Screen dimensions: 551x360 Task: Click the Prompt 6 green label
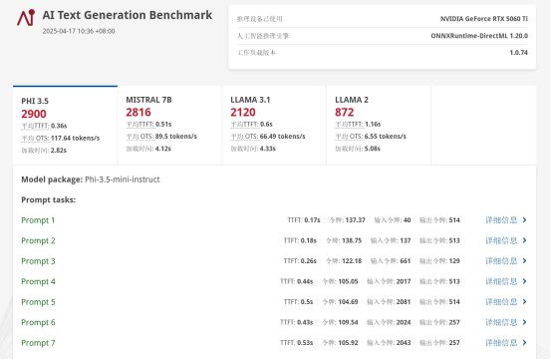pos(38,322)
